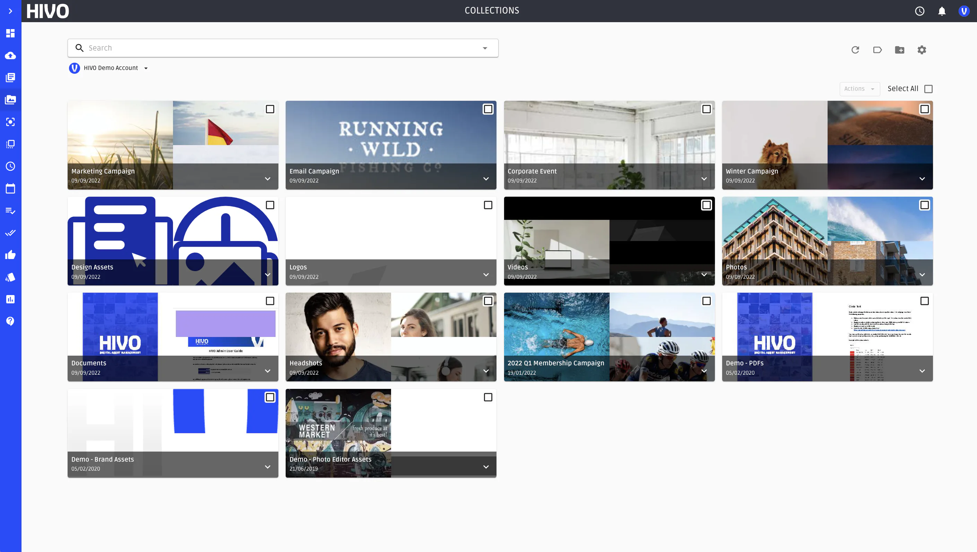This screenshot has width=977, height=552.
Task: Select the Design Assets collection checkbox
Action: coord(270,205)
